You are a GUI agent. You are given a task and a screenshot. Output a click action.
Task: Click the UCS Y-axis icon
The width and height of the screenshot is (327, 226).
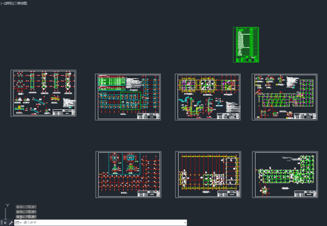click(7, 206)
